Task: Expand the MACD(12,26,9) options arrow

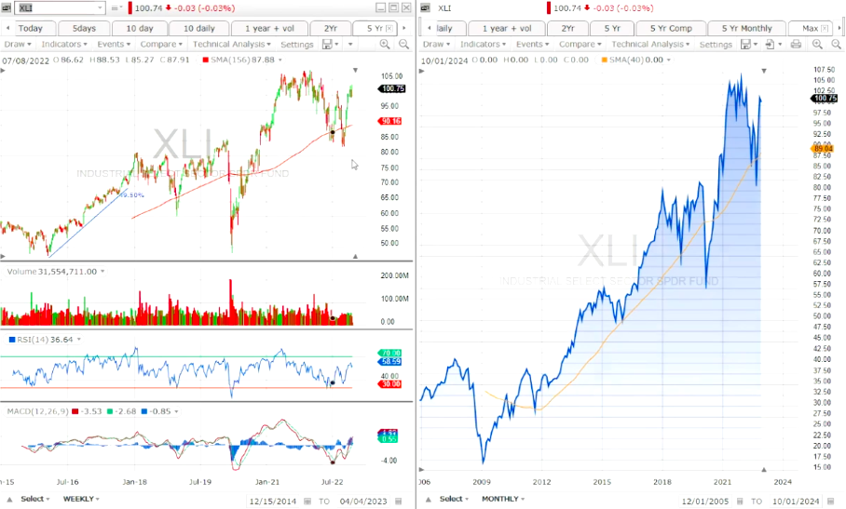Action: (x=176, y=411)
